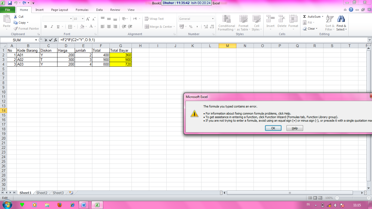
Task: Toggle Wrap Text
Action: click(154, 19)
